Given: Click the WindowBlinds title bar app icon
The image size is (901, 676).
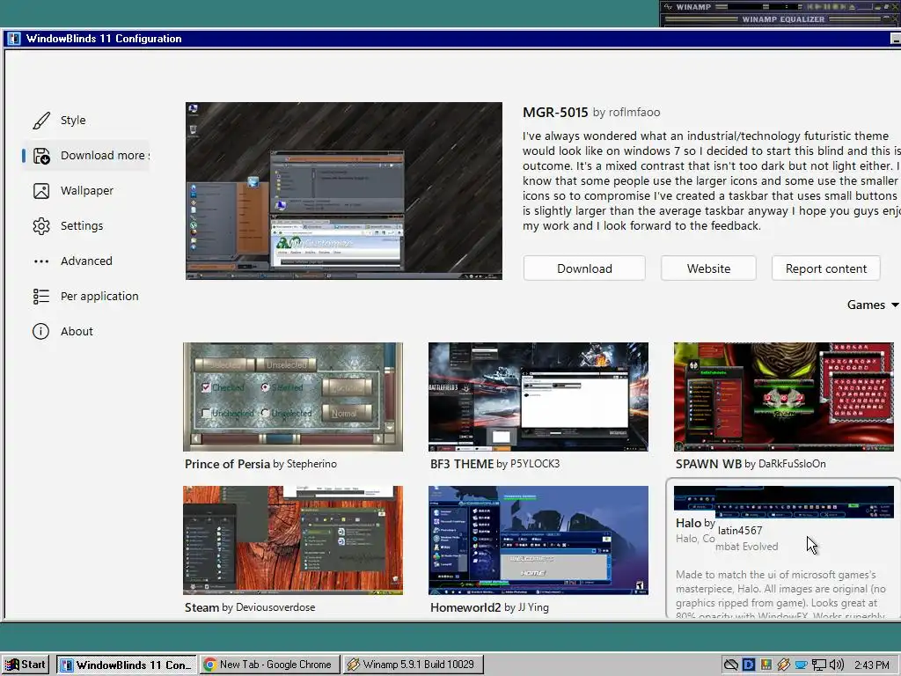Looking at the screenshot, I should pyautogui.click(x=14, y=39).
